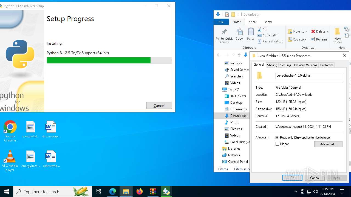
Task: Switch to the General properties tab
Action: click(x=259, y=65)
